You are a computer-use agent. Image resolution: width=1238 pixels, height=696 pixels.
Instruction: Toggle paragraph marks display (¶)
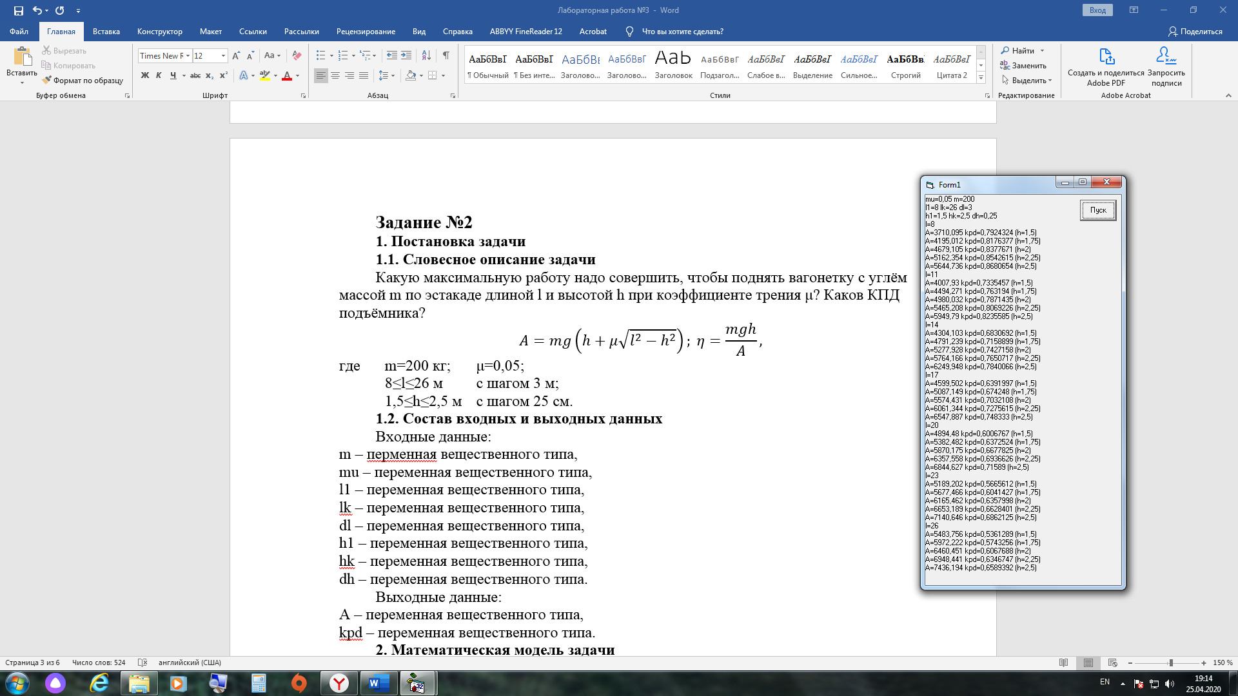(x=446, y=55)
